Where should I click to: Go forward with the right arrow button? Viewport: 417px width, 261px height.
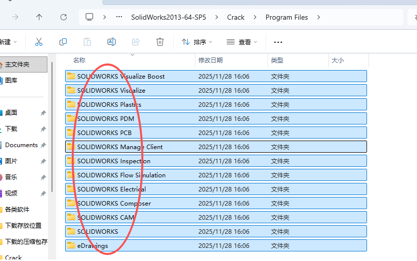(x=15, y=17)
